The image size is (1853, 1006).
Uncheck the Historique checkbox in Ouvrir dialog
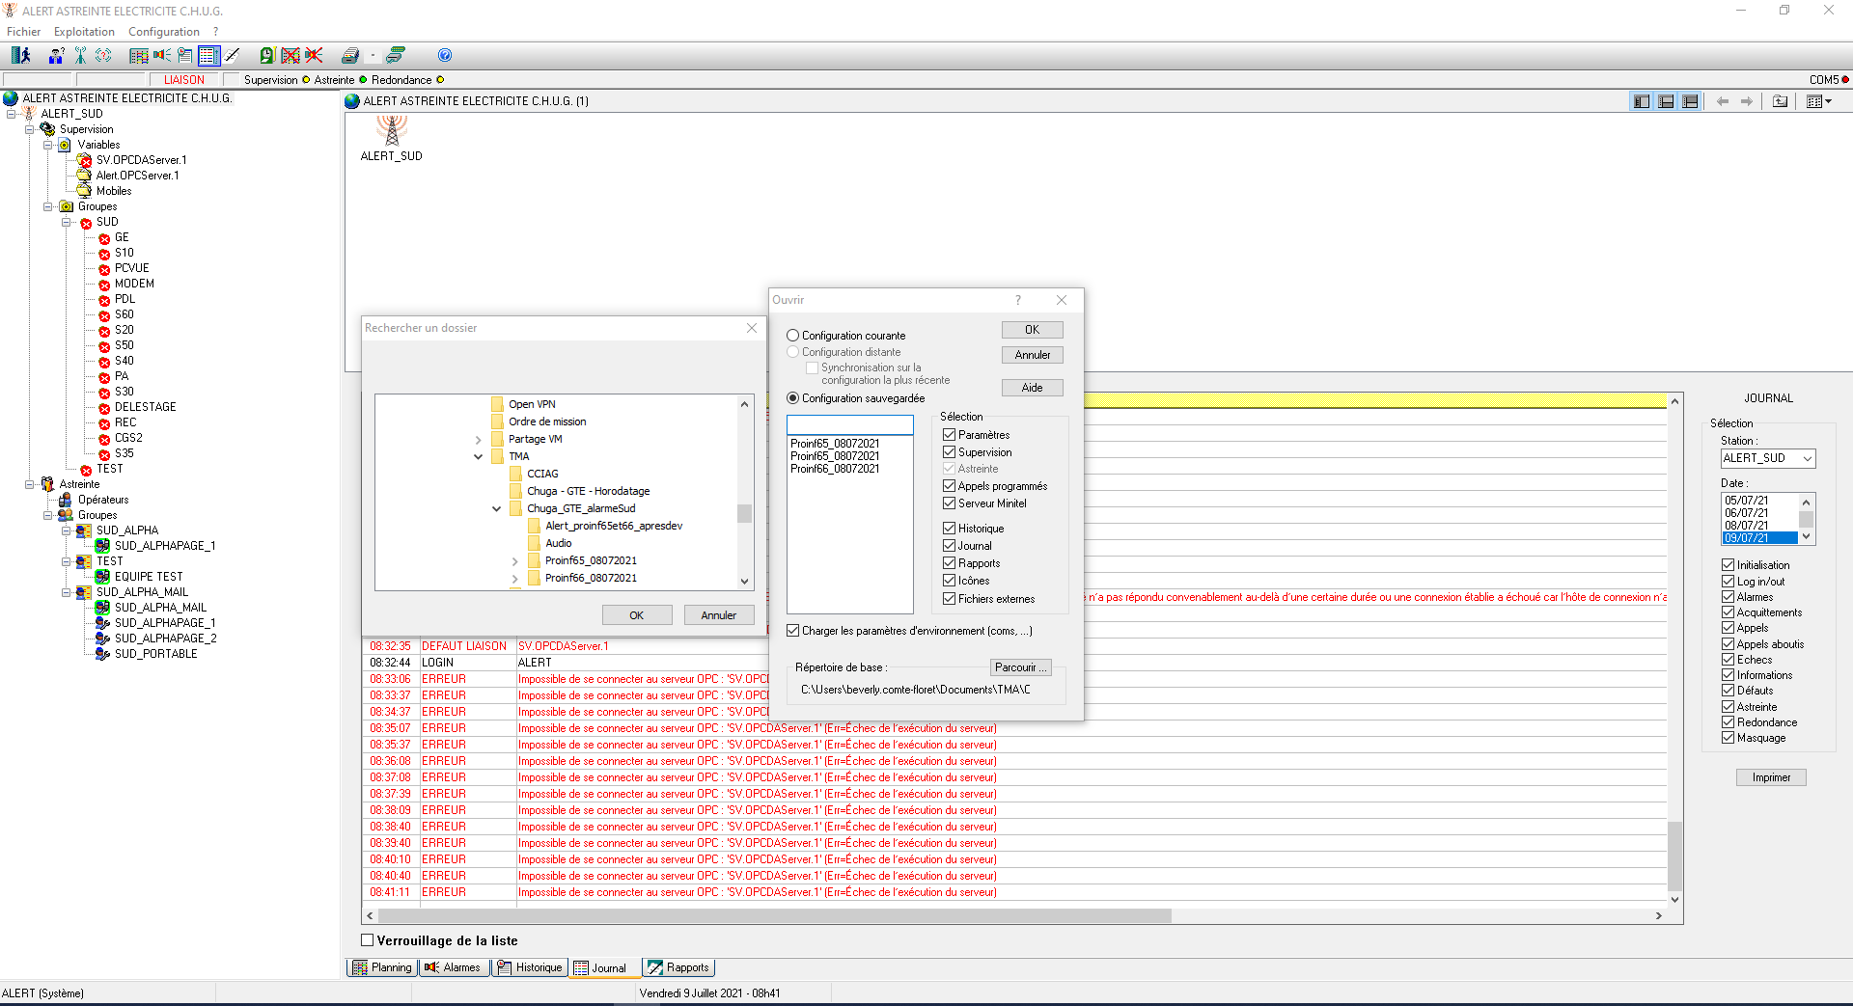949,529
